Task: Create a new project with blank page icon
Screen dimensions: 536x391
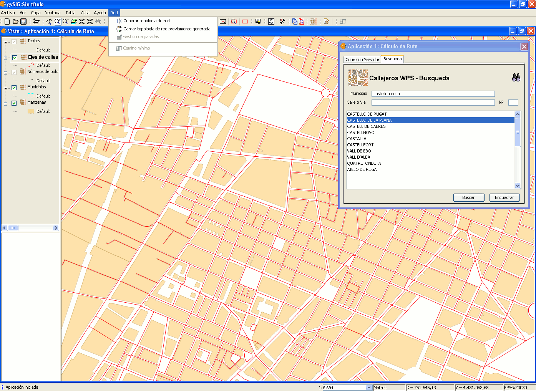Action: [x=7, y=22]
